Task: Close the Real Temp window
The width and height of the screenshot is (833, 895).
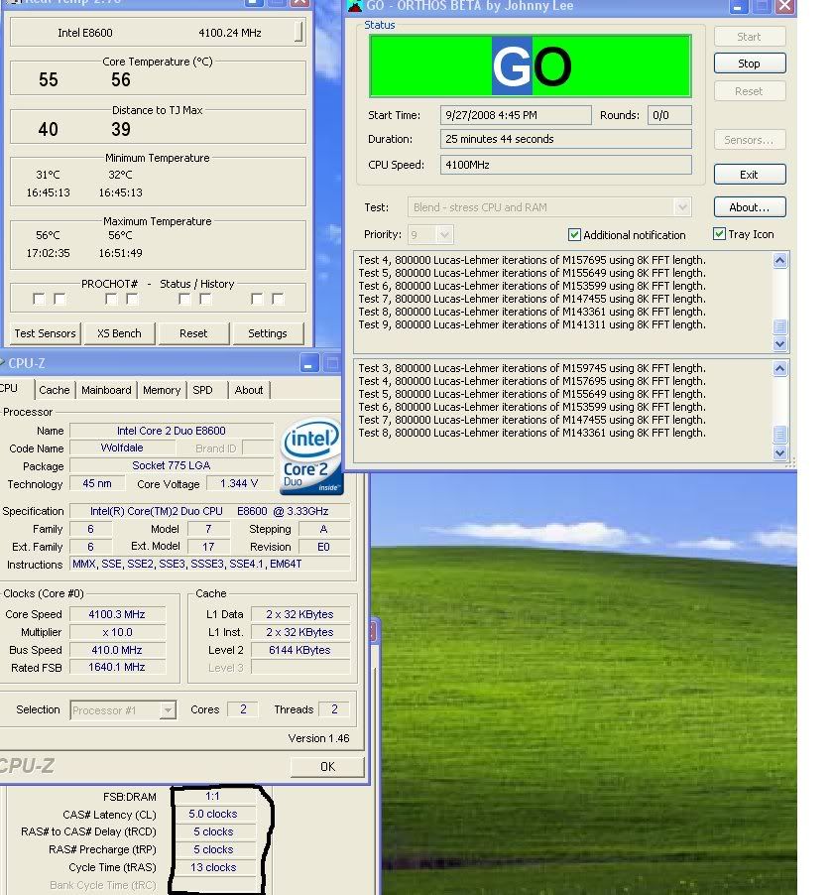Action: point(300,2)
